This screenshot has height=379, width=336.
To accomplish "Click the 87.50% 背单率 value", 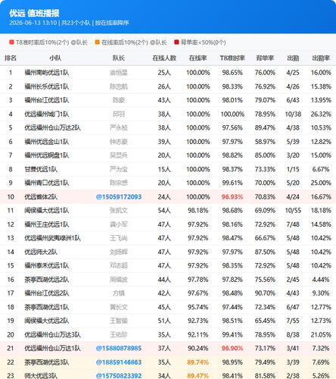I will point(265,252).
